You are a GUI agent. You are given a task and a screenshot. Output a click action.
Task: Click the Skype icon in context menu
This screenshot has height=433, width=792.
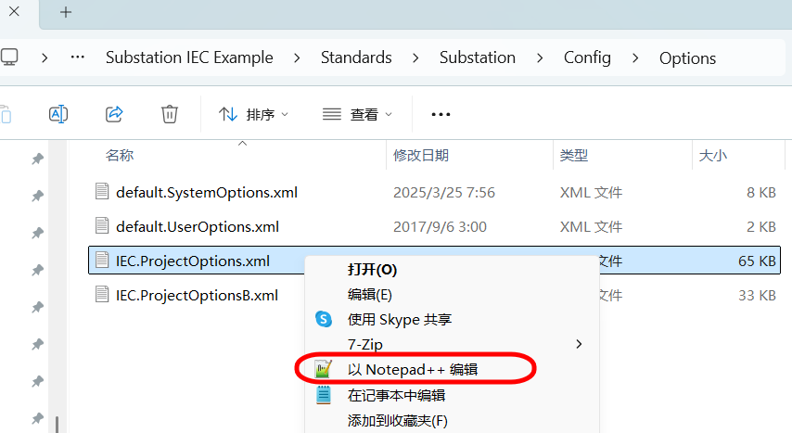coord(324,319)
